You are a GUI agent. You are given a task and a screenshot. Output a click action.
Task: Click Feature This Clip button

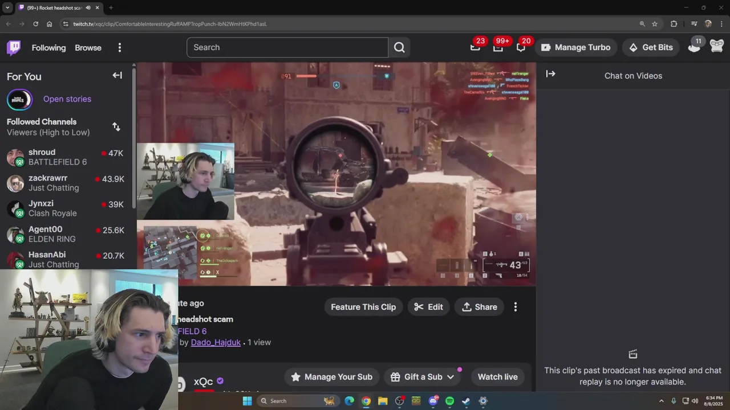(x=363, y=307)
